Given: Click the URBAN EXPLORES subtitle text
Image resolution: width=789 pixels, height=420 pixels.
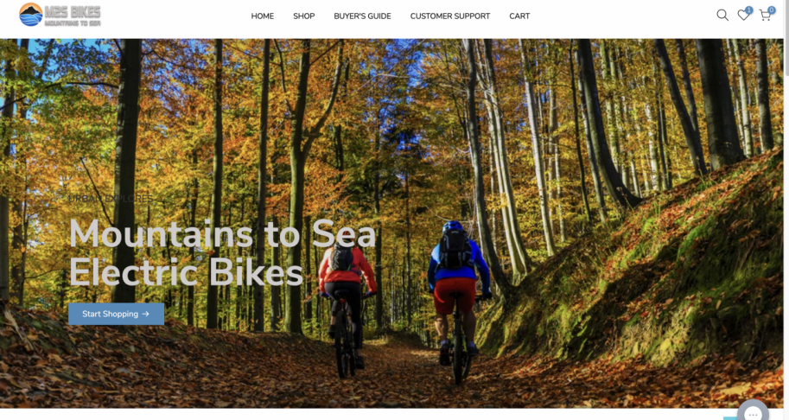Looking at the screenshot, I should (x=111, y=199).
